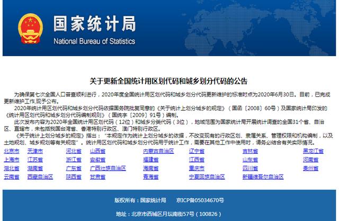Image resolution: width=339 pixels, height=221 pixels.
Task: Click the 国家统计局 header title
Action: coord(94,24)
